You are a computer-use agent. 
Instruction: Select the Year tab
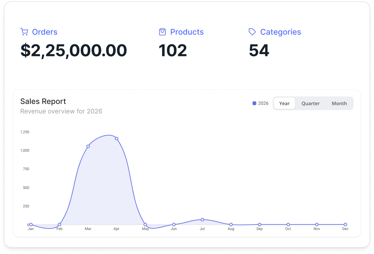click(x=284, y=103)
